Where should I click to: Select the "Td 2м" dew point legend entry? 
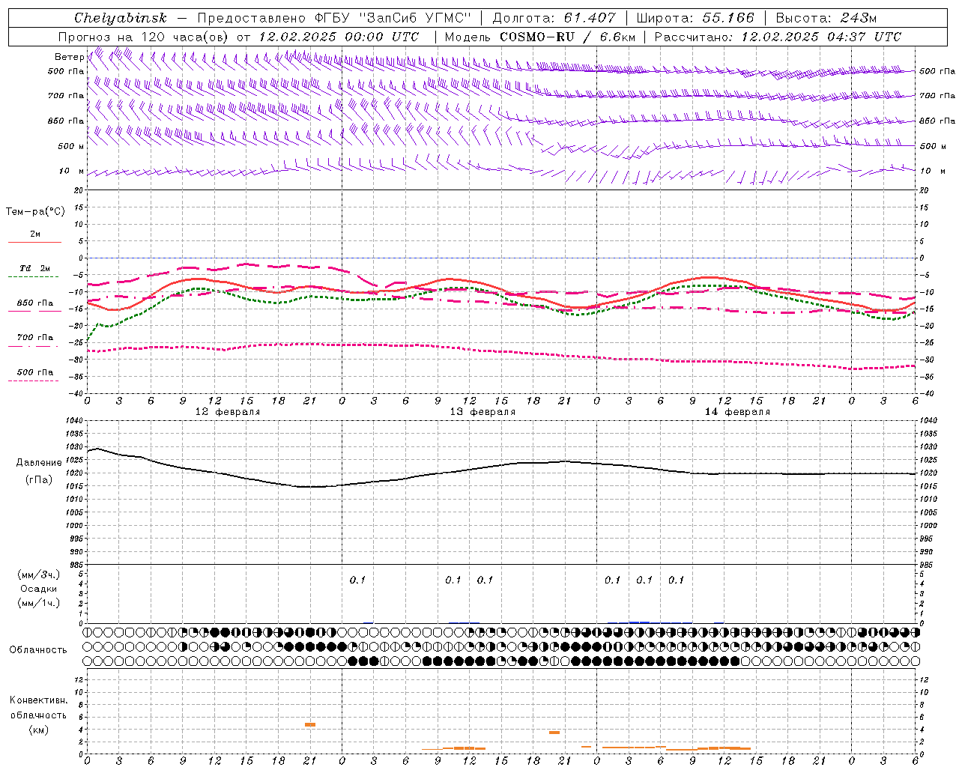(x=35, y=268)
